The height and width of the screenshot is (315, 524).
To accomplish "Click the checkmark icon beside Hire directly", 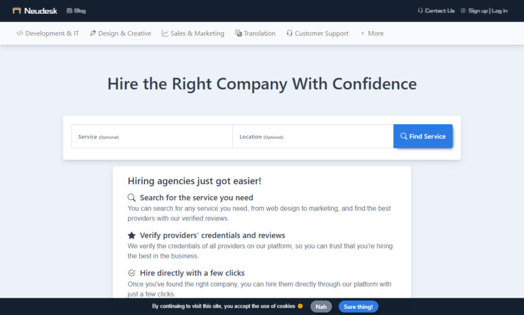I will point(131,273).
